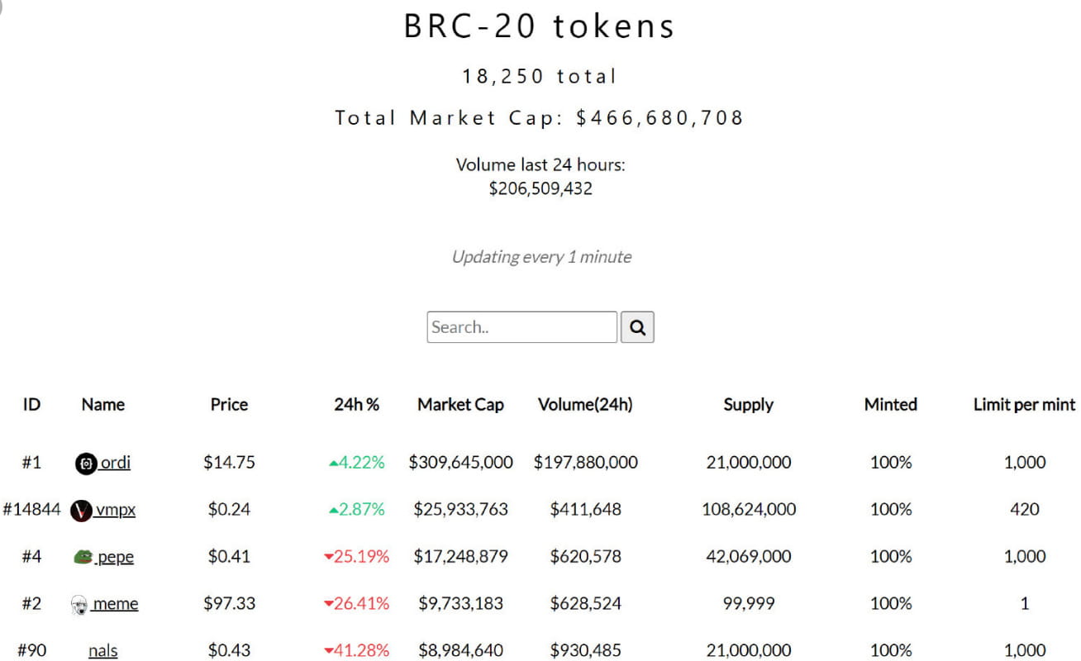
Task: Click the meme skull token icon
Action: click(81, 603)
